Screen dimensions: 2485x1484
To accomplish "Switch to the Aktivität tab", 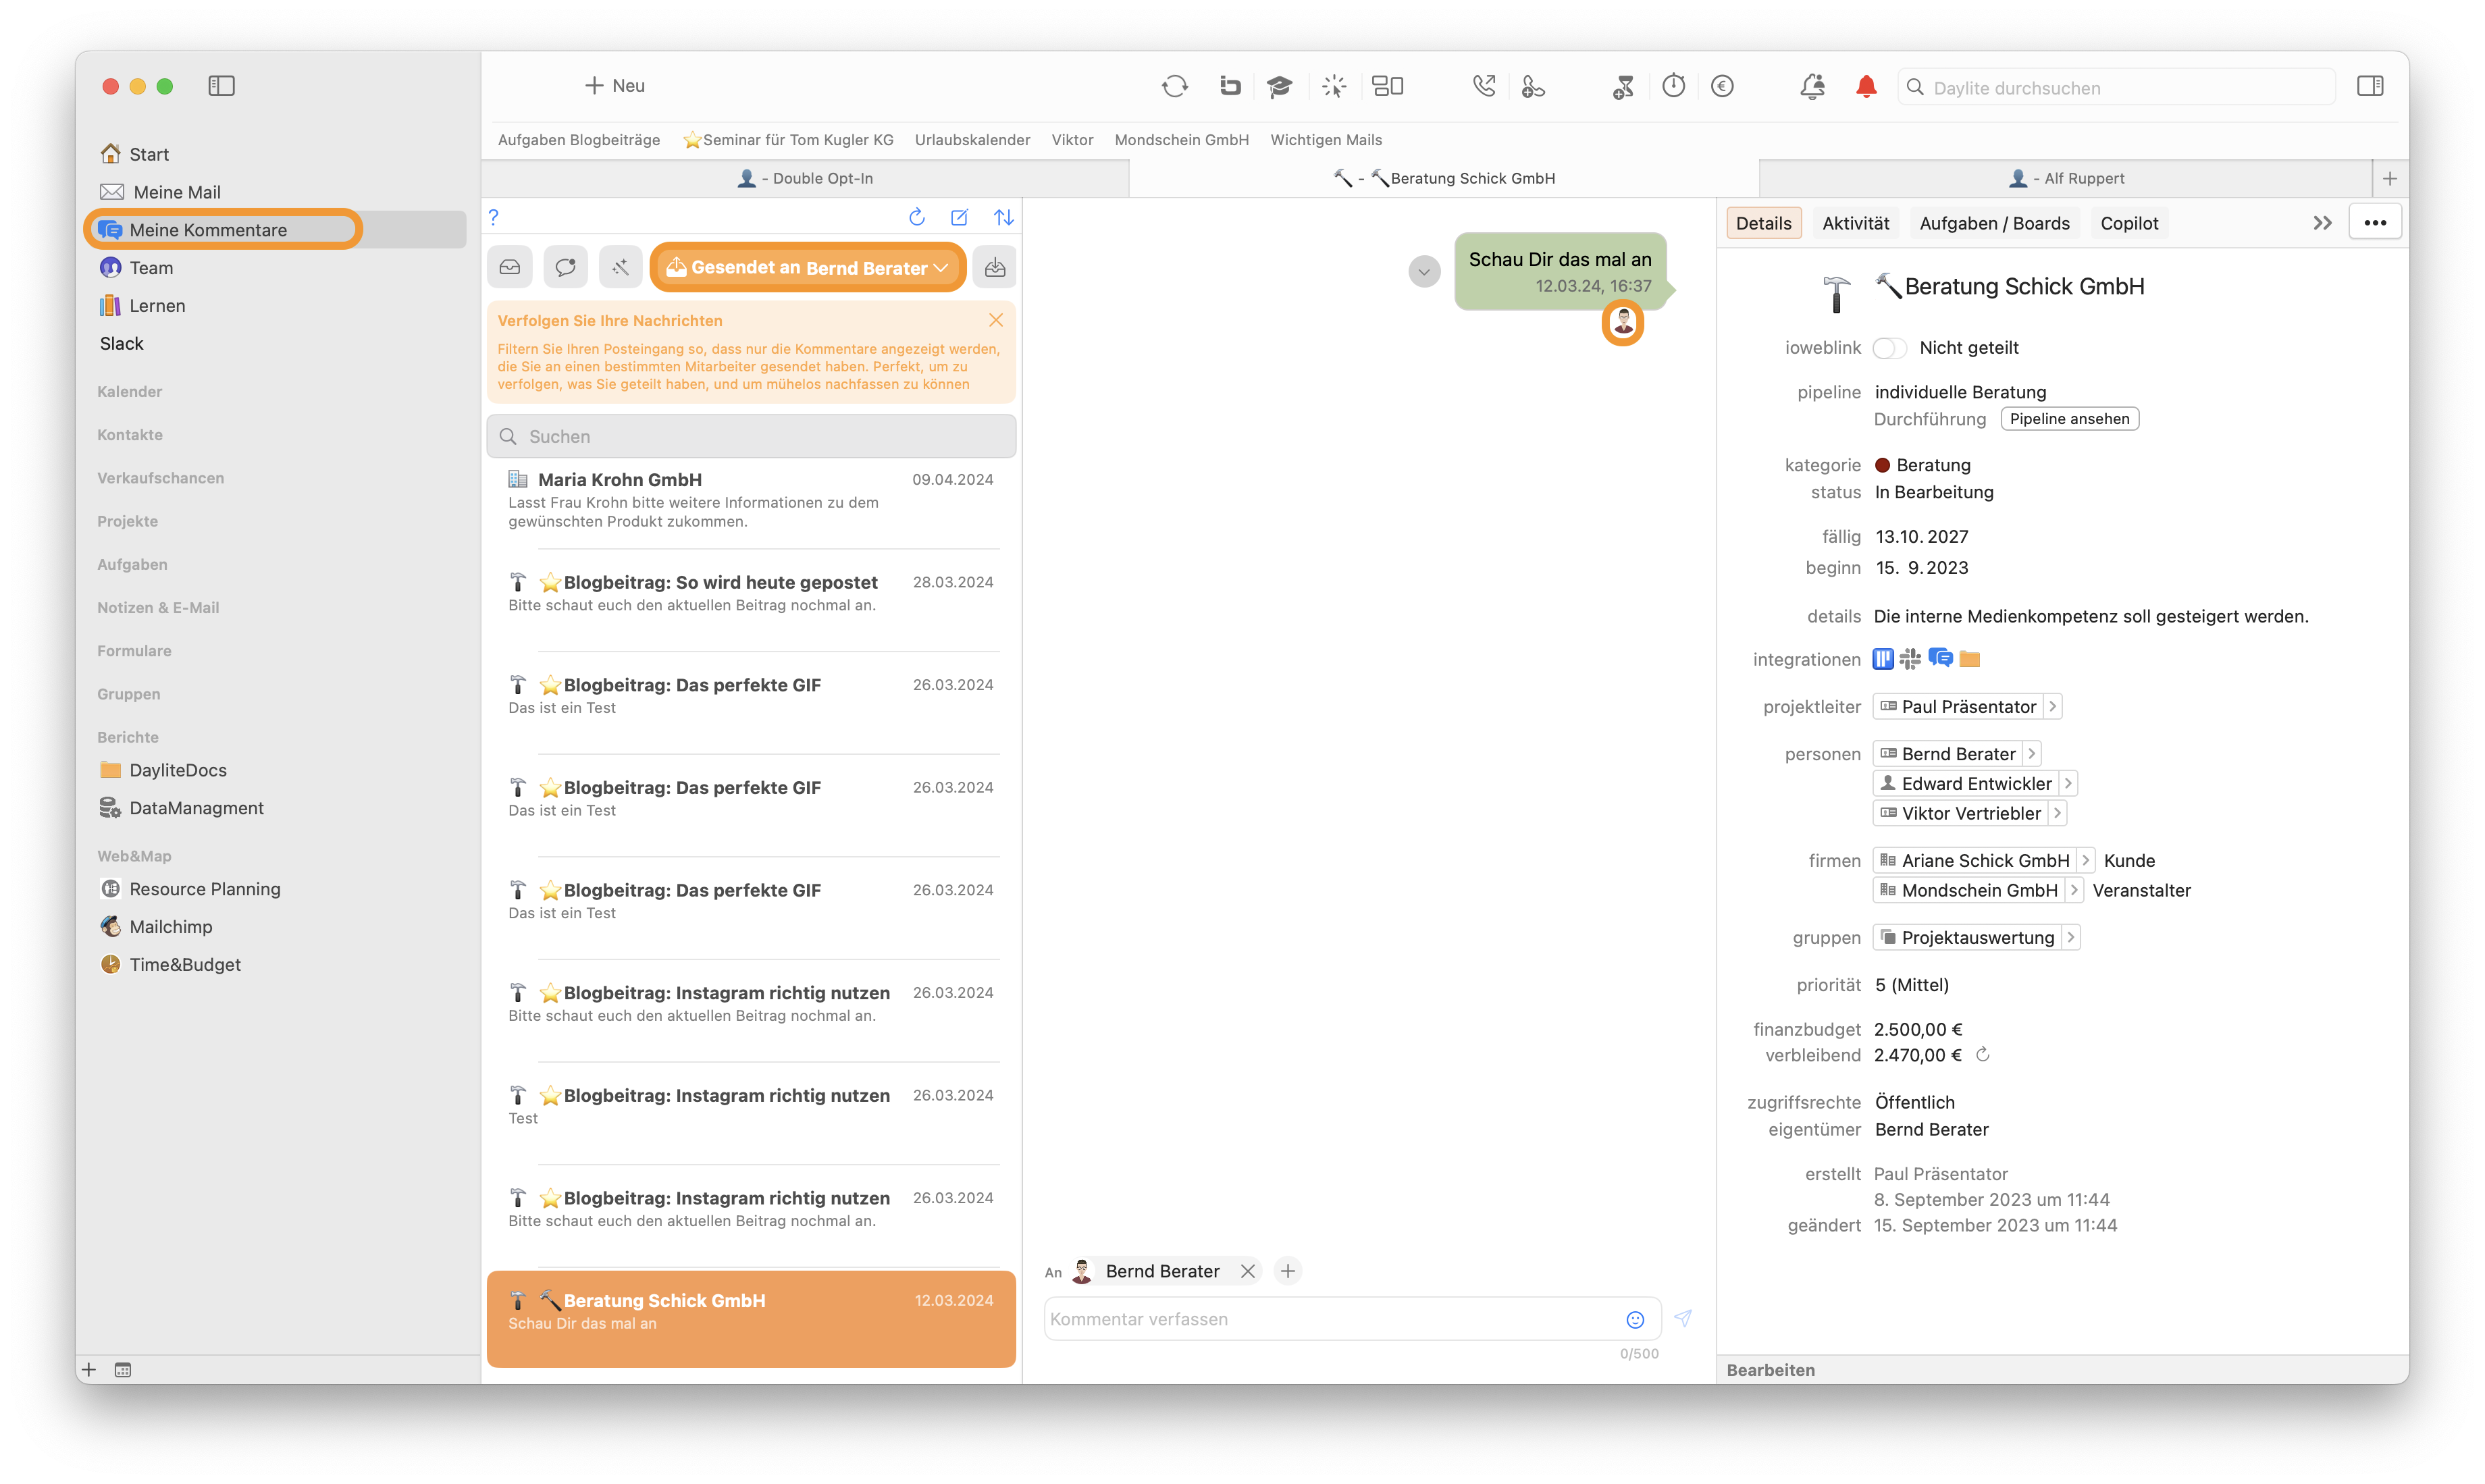I will point(1855,223).
